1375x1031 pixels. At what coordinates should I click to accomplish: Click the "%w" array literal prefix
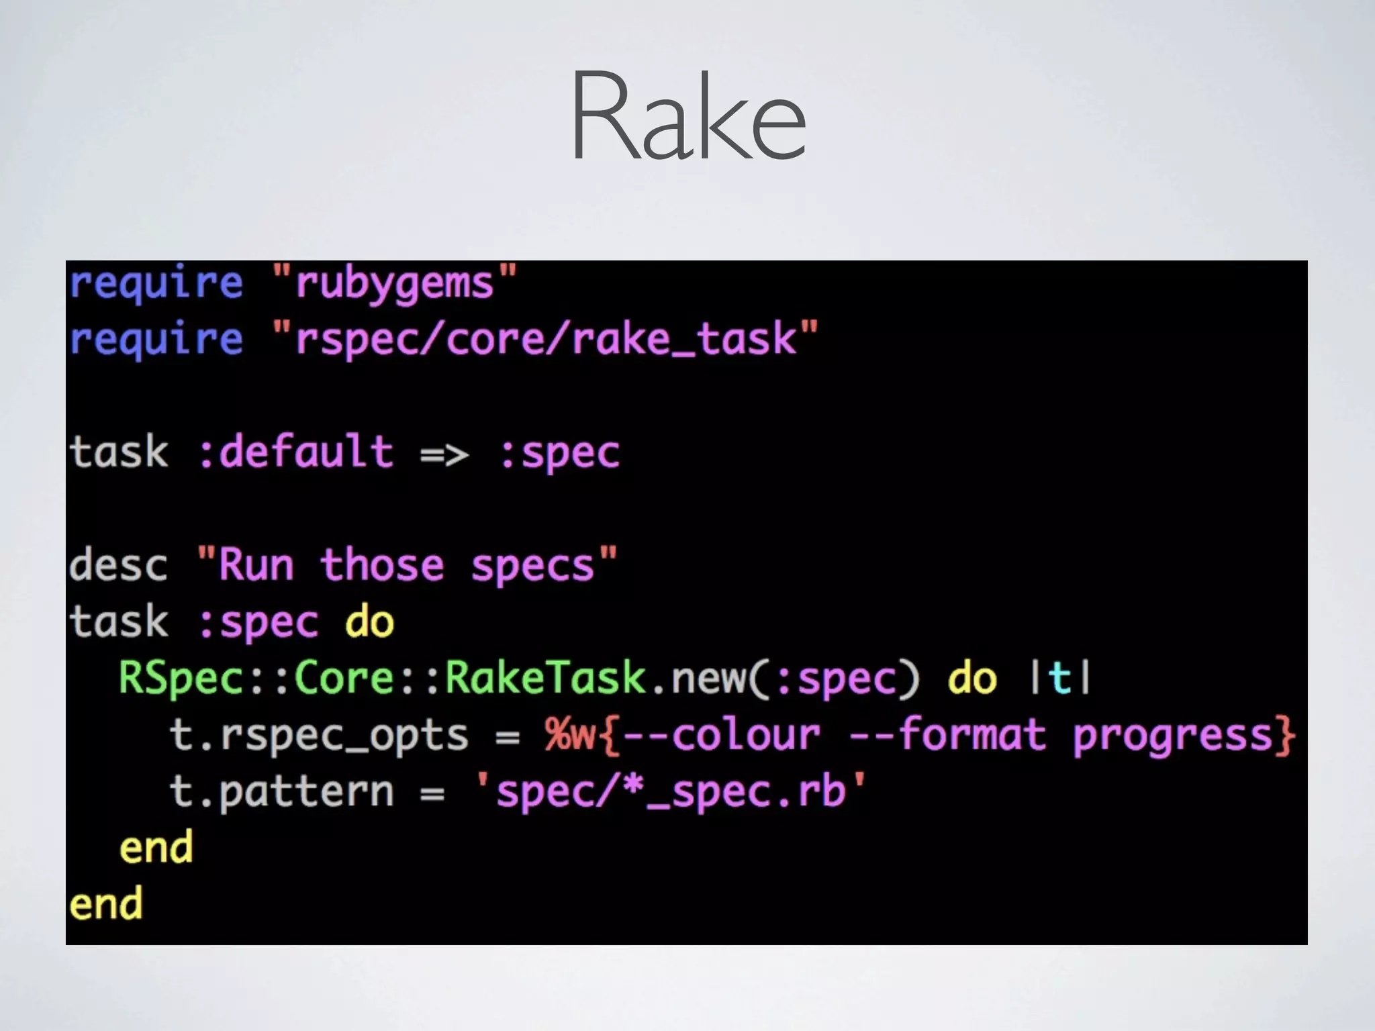(571, 734)
